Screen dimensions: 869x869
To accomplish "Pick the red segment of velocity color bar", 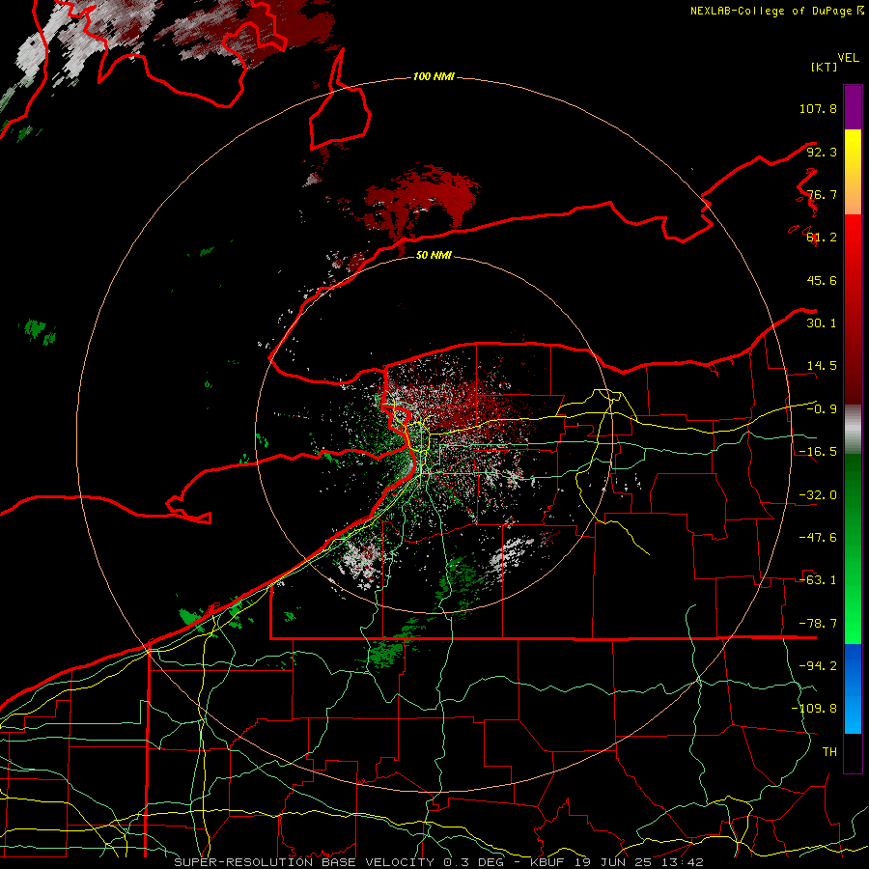I will [x=853, y=309].
